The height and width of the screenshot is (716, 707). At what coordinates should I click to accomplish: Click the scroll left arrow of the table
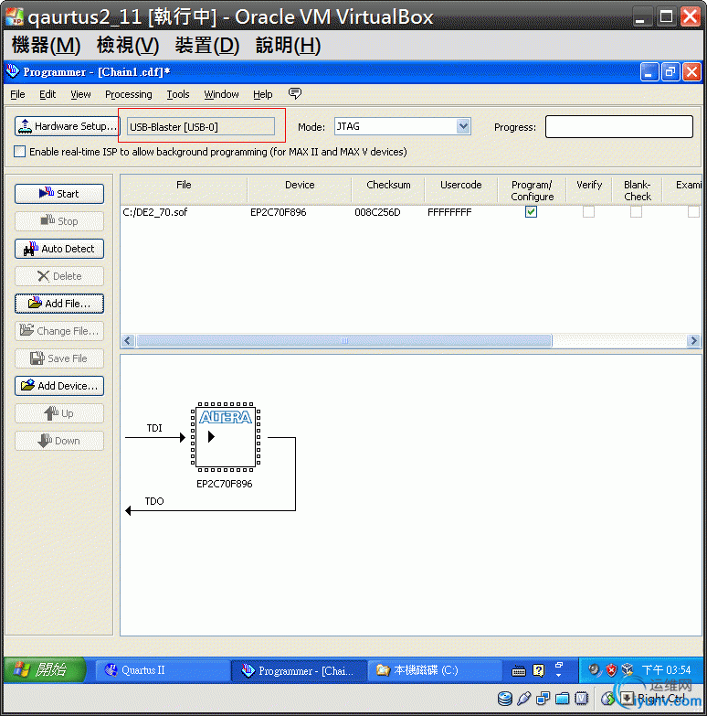(x=128, y=341)
